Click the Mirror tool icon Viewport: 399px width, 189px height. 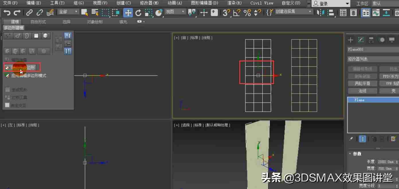pyautogui.click(x=320, y=13)
